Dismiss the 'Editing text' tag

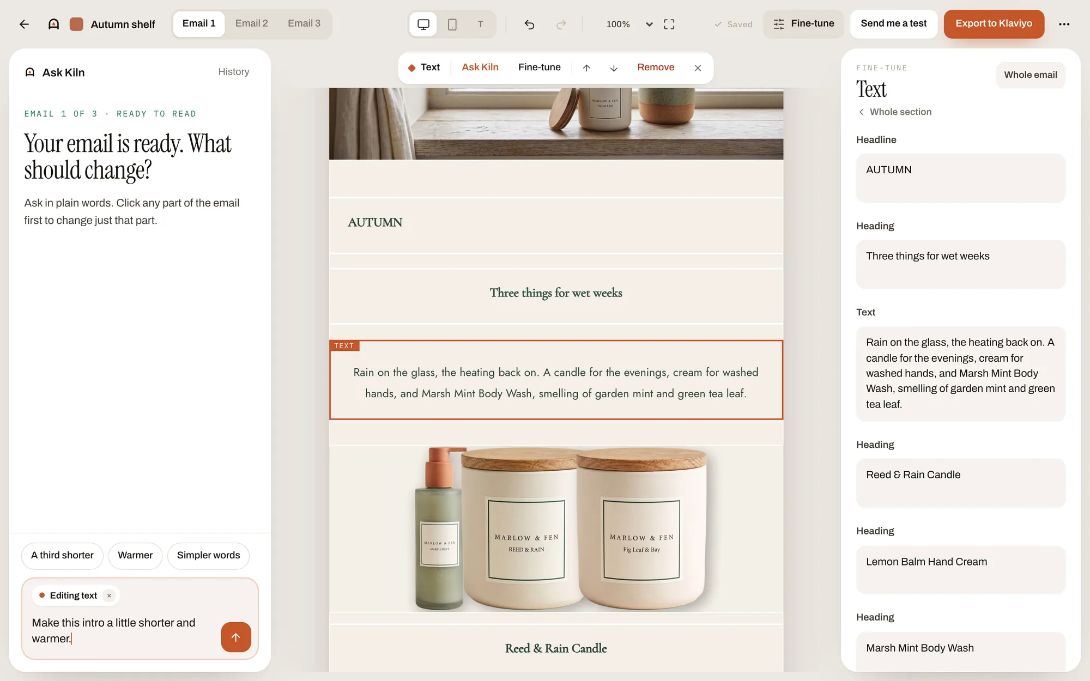coord(109,595)
